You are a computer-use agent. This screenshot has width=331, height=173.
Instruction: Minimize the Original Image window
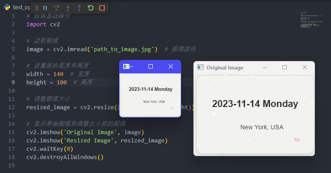pyautogui.click(x=265, y=67)
